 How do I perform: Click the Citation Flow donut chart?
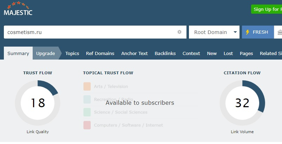point(242,103)
